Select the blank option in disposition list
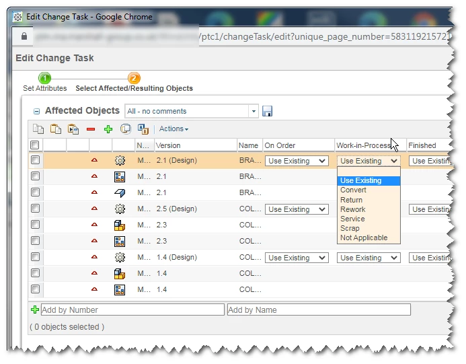Viewport: 466px width, 364px height. [368, 172]
